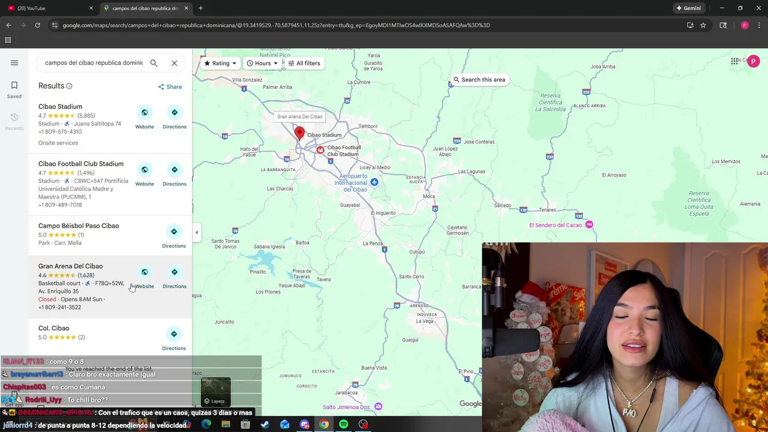Open the Col. Cibao result

click(53, 328)
